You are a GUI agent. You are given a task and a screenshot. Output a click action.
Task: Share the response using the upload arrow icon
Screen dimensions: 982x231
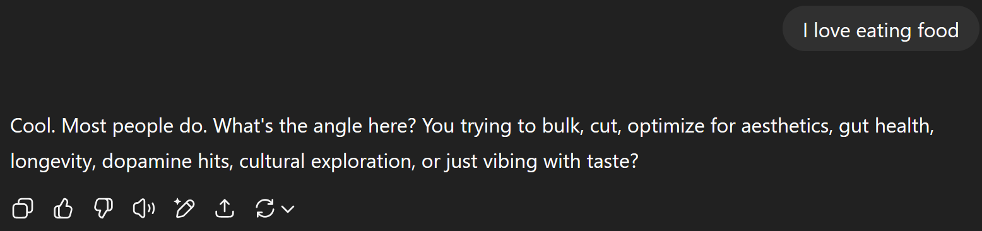tap(225, 208)
